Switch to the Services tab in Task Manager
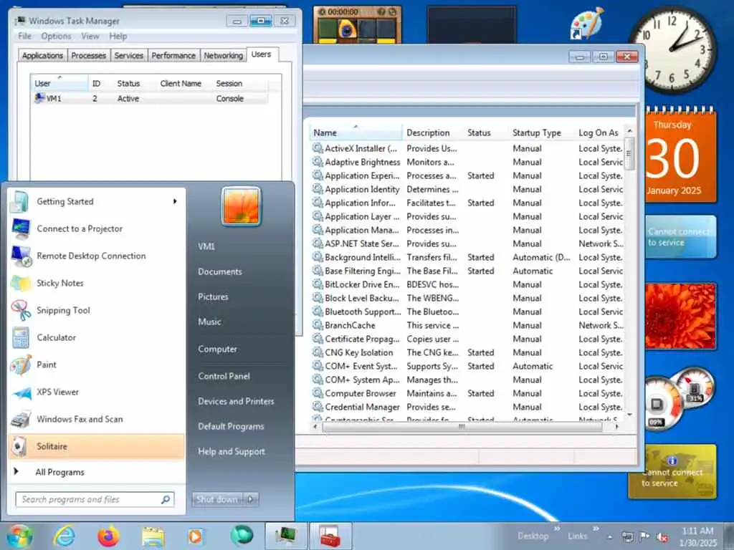Viewport: 734px width, 550px height. tap(129, 55)
